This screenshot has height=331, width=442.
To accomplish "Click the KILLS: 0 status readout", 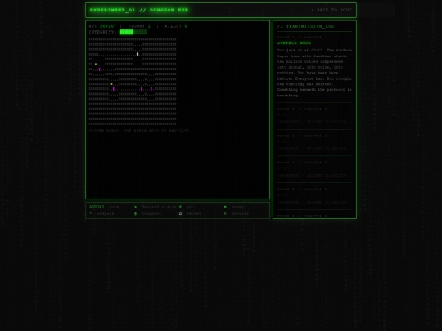I will (x=176, y=26).
